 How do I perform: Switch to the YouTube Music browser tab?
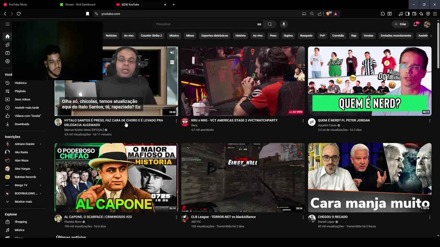[x=18, y=4]
